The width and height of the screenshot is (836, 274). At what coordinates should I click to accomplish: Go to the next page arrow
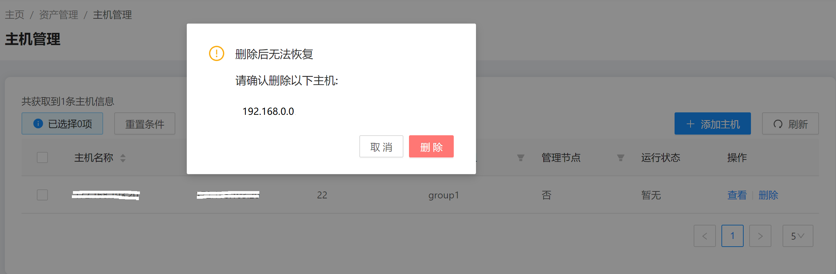pyautogui.click(x=760, y=236)
